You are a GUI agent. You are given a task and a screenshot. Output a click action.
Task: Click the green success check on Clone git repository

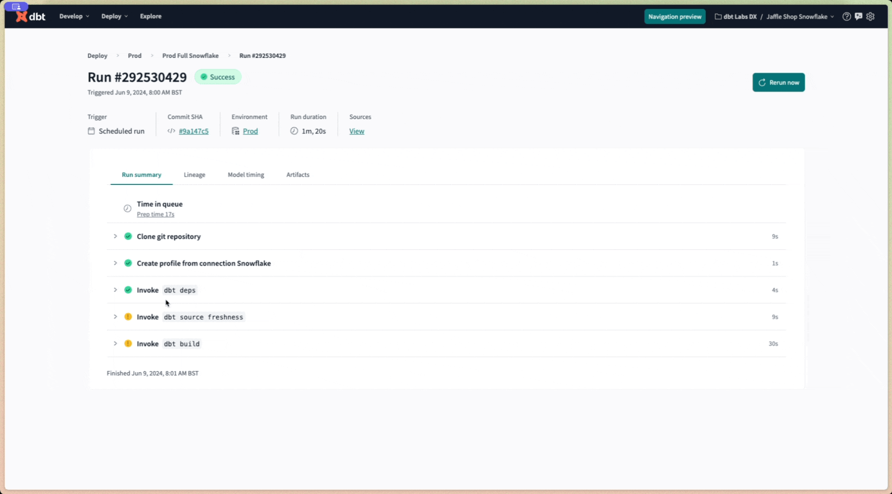(x=128, y=236)
